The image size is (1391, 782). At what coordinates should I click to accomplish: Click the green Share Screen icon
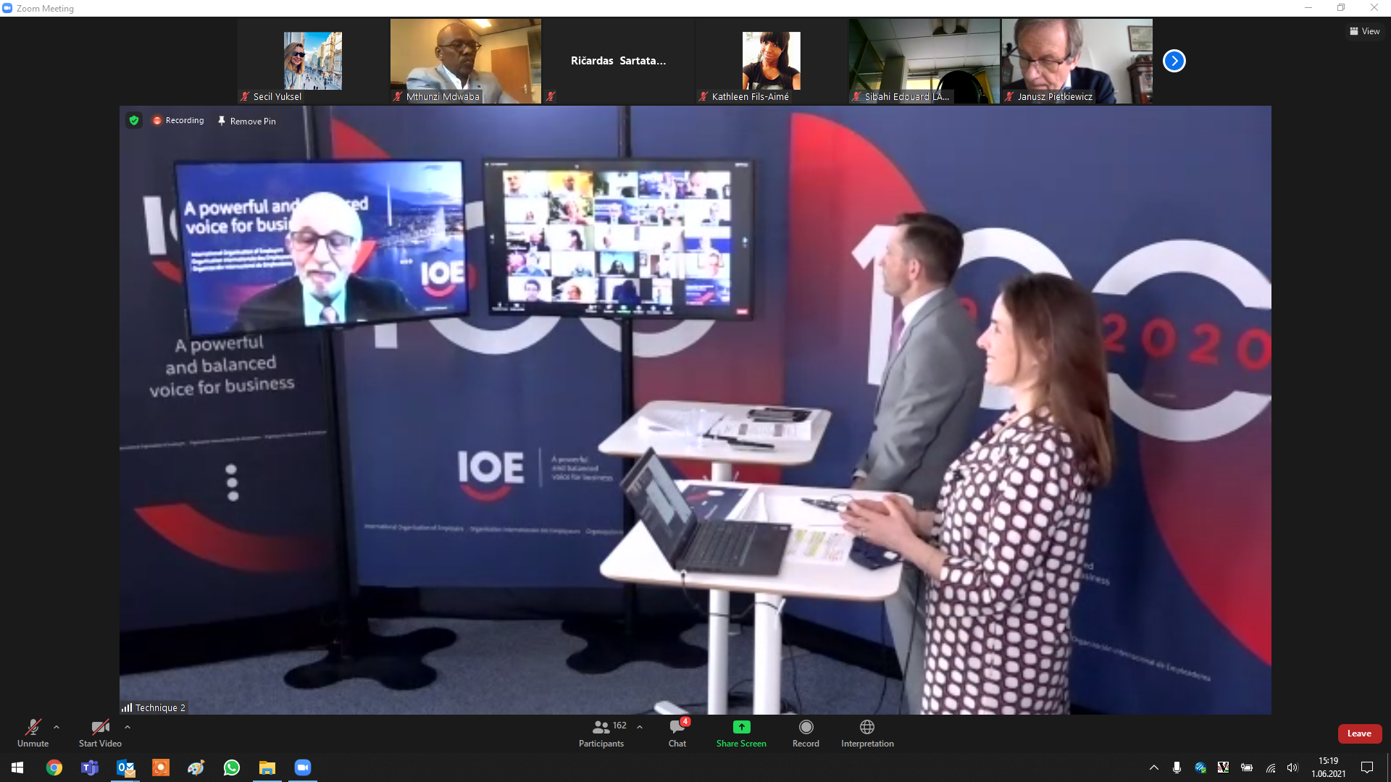pos(741,727)
